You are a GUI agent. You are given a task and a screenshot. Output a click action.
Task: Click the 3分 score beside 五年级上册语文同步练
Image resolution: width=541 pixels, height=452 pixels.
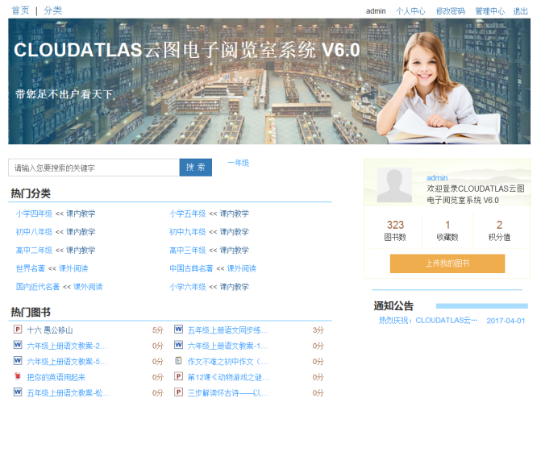pyautogui.click(x=318, y=330)
